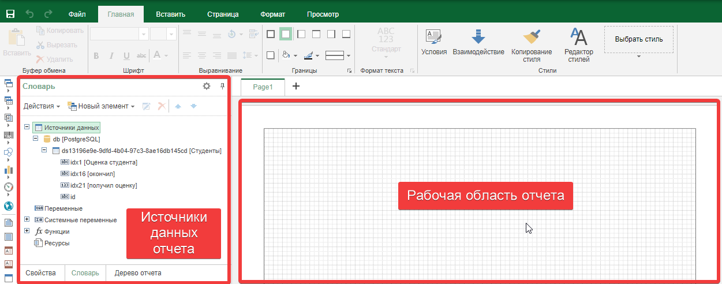
Task: Open Границы group dialog launcher
Action: click(349, 71)
